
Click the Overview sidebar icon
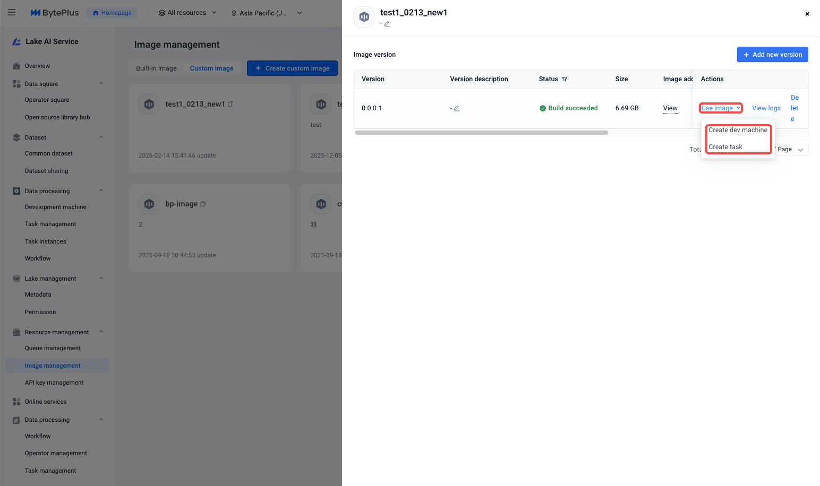point(16,66)
